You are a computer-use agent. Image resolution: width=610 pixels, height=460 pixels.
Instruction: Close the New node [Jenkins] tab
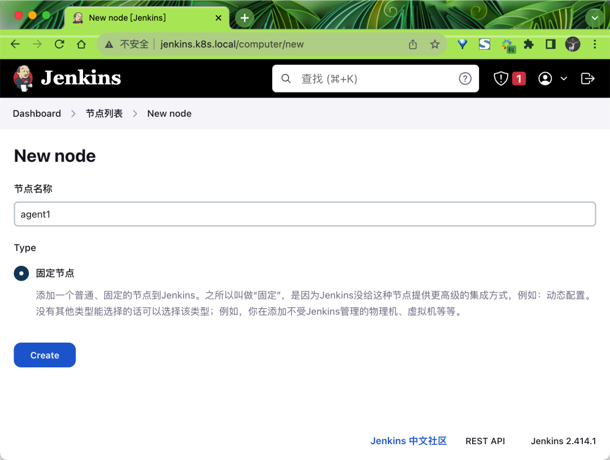pyautogui.click(x=218, y=18)
